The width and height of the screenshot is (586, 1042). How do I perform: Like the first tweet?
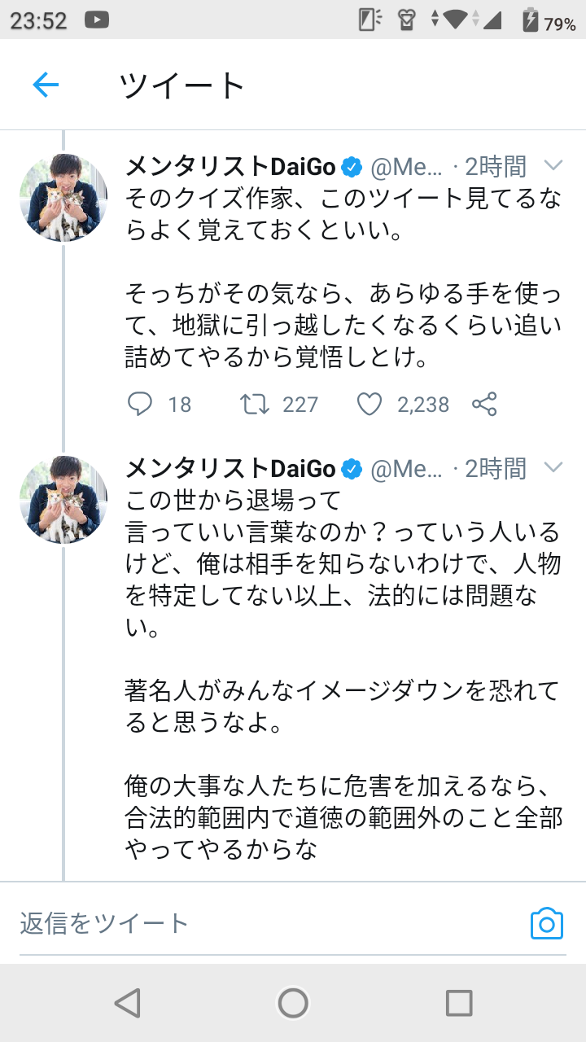(x=370, y=404)
